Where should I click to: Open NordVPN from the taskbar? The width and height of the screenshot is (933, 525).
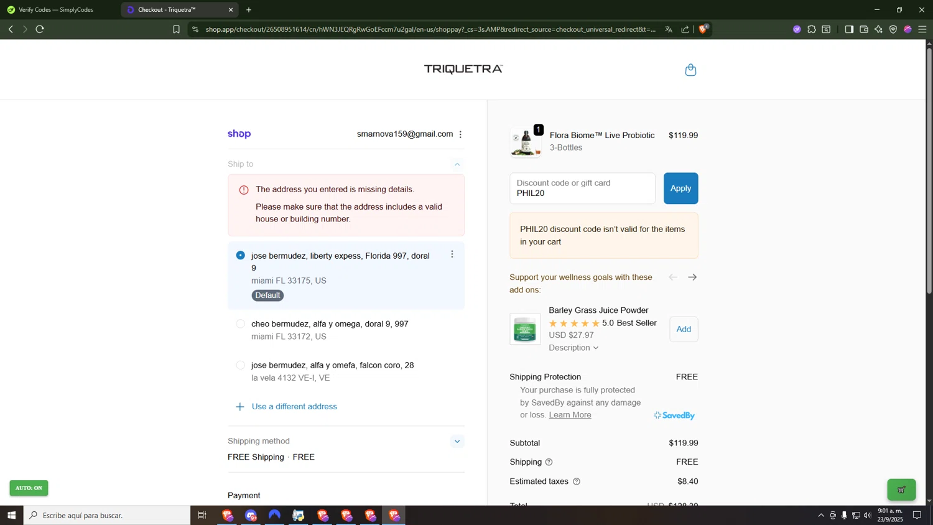(x=274, y=515)
